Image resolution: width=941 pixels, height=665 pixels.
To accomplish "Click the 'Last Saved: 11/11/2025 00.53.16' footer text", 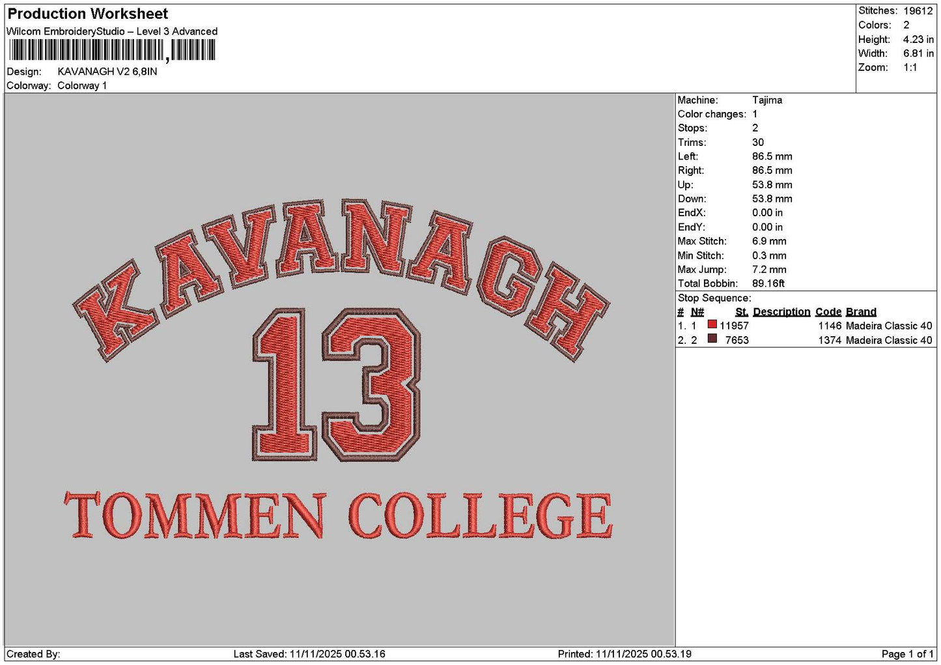I will click(309, 655).
